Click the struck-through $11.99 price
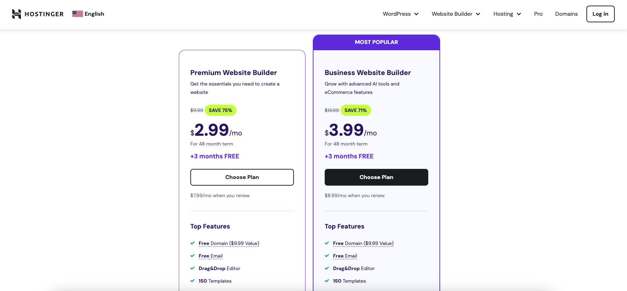627x291 pixels. [197, 110]
